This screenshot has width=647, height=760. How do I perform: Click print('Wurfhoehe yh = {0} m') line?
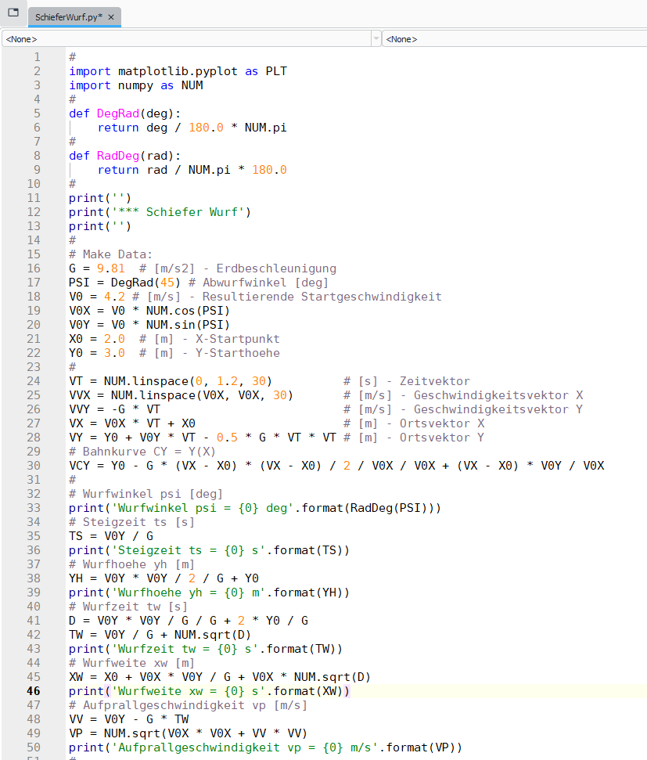point(209,593)
